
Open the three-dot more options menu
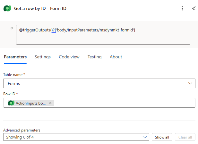[182, 8]
